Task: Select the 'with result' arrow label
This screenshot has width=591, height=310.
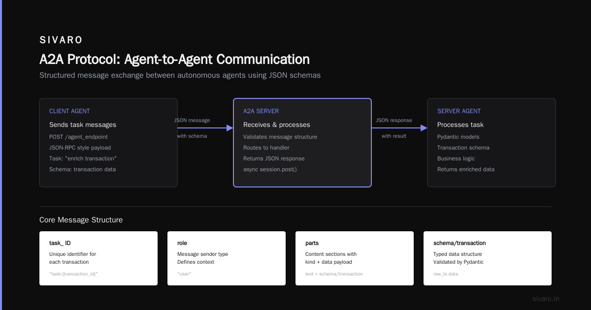Action: [x=394, y=136]
